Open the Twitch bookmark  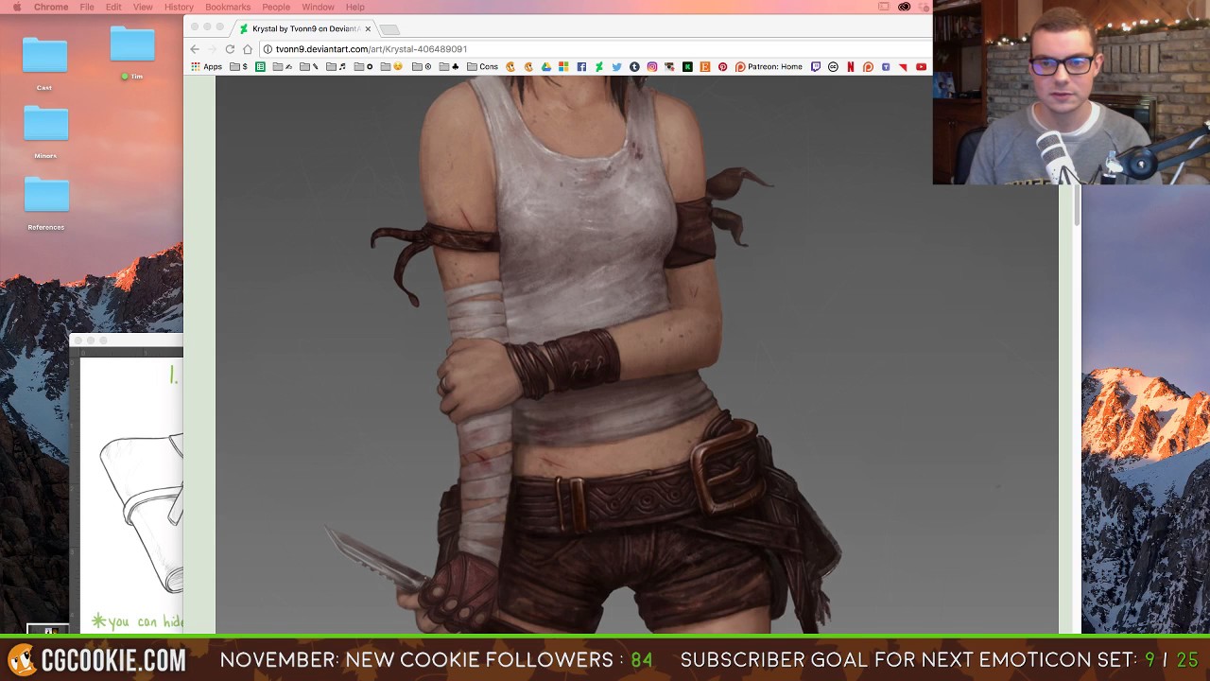click(x=816, y=67)
